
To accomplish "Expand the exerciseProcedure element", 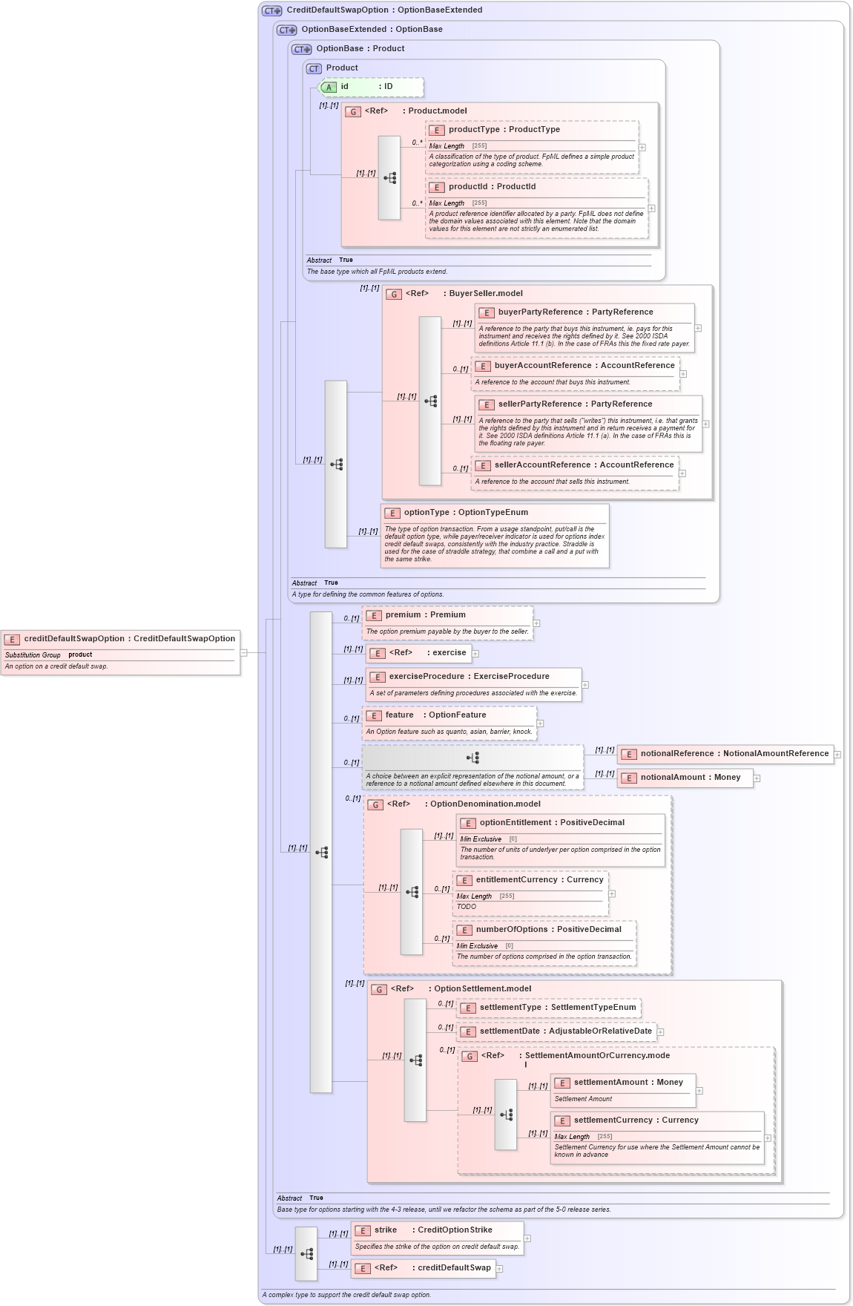I will click(585, 685).
